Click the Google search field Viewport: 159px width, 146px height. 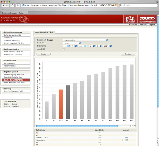coord(138,5)
